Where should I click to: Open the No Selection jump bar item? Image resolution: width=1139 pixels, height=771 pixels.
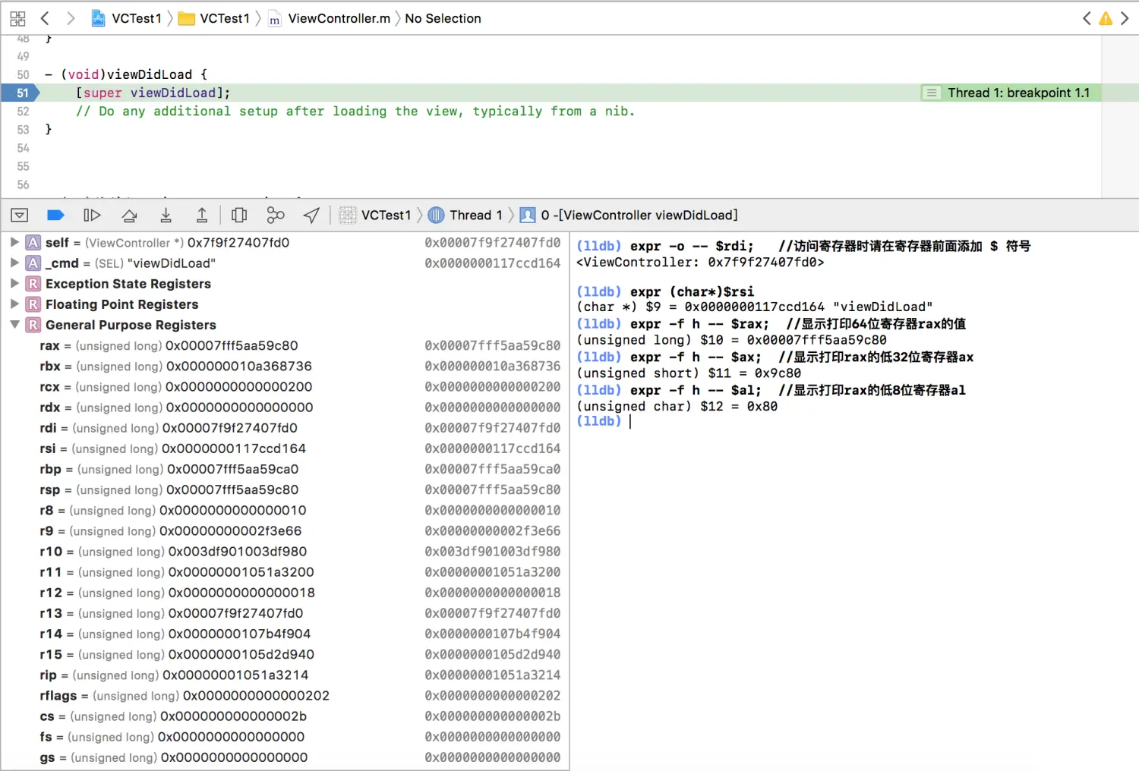pos(443,18)
